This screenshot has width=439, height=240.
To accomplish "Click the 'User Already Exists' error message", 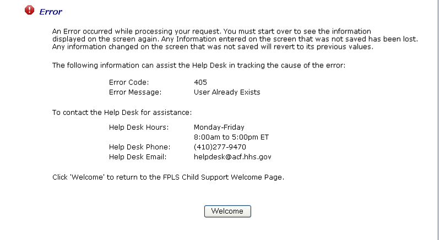I will (227, 92).
